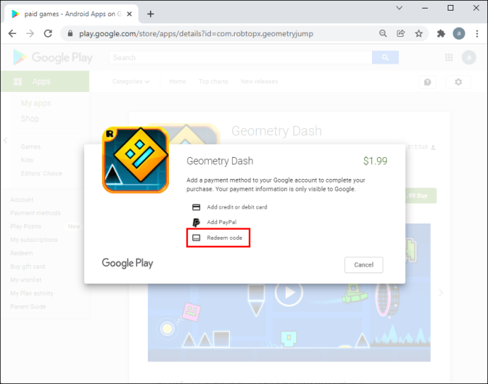Screen dimensions: 488x384
Task: Open My wishlist in sidebar
Action: coord(26,280)
